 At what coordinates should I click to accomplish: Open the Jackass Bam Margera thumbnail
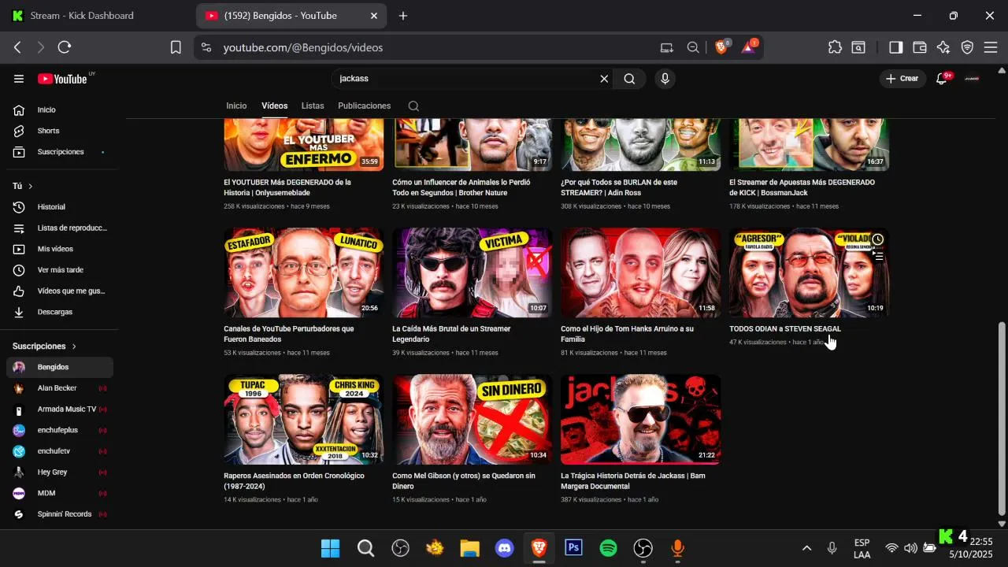pos(640,420)
